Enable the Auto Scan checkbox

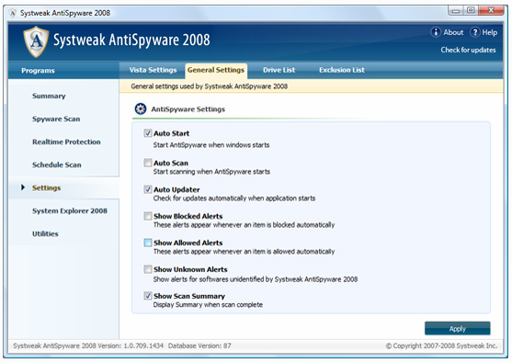[148, 163]
